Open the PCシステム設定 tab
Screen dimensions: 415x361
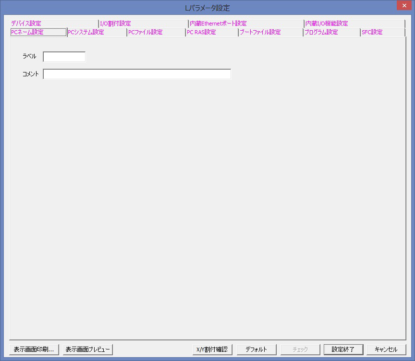[86, 32]
